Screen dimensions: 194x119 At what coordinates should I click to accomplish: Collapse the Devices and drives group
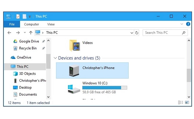click(x=55, y=58)
